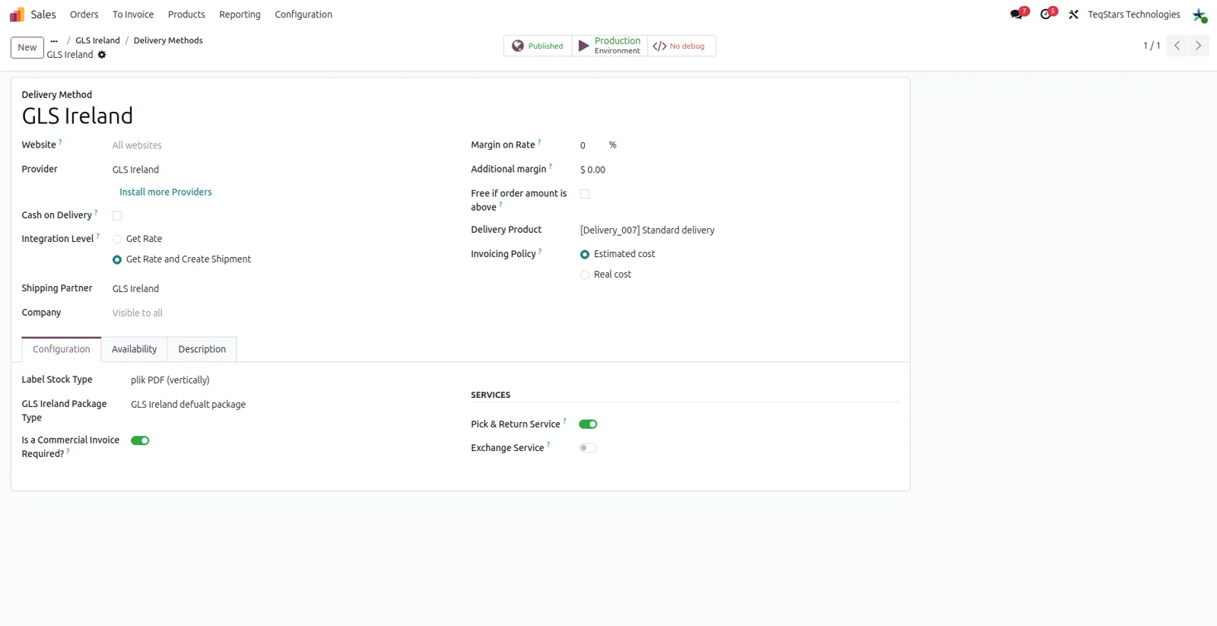Open the gear actions menu beside GLS Ireland
This screenshot has height=626, width=1217.
click(102, 55)
